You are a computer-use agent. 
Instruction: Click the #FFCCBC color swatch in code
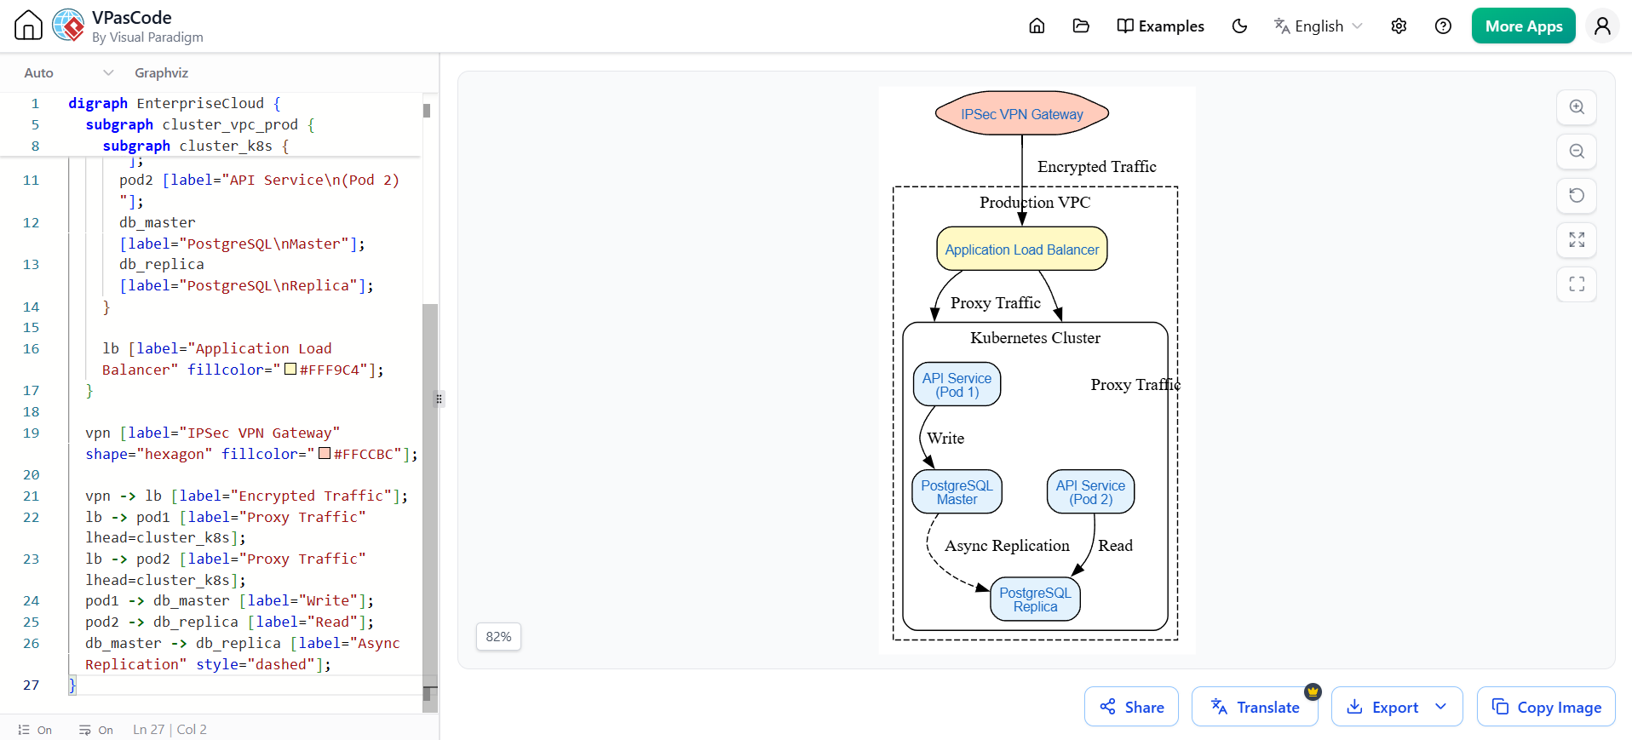(x=325, y=454)
